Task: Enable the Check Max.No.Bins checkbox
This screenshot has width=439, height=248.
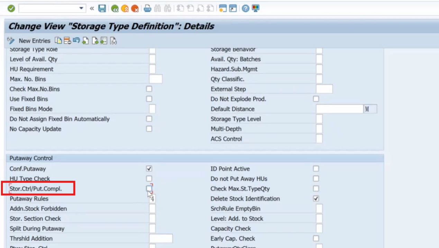Action: [149, 89]
